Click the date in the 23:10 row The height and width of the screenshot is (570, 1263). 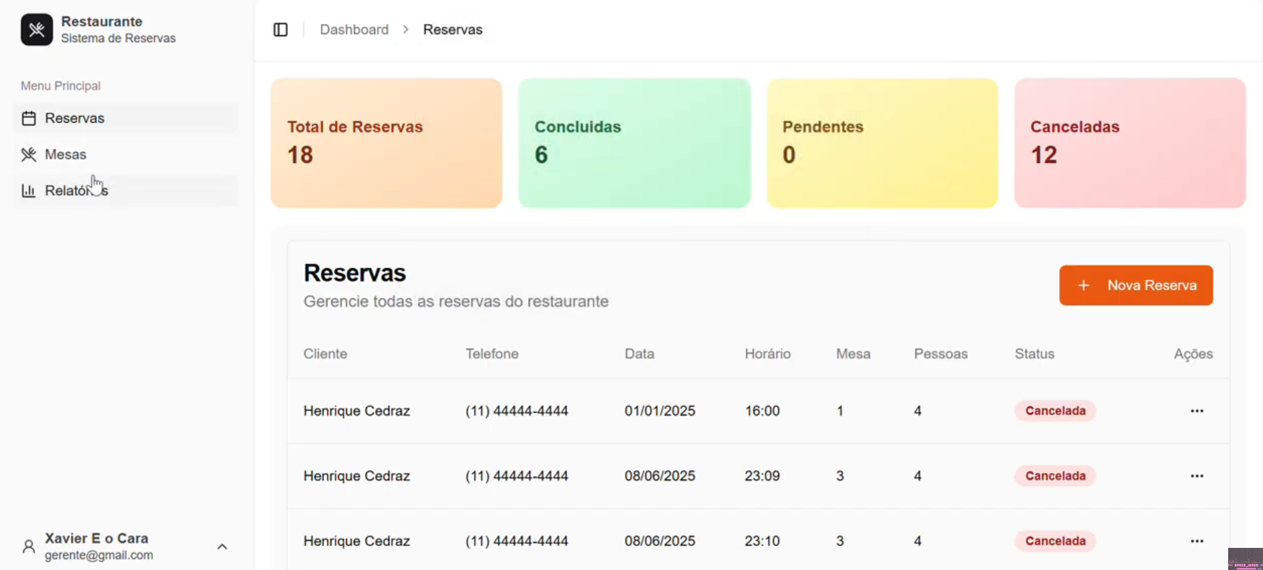660,541
